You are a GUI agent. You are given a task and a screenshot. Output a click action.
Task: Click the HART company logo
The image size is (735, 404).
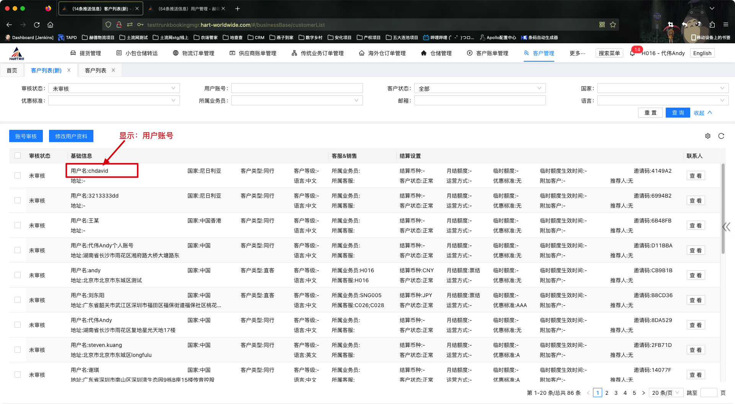(x=17, y=54)
